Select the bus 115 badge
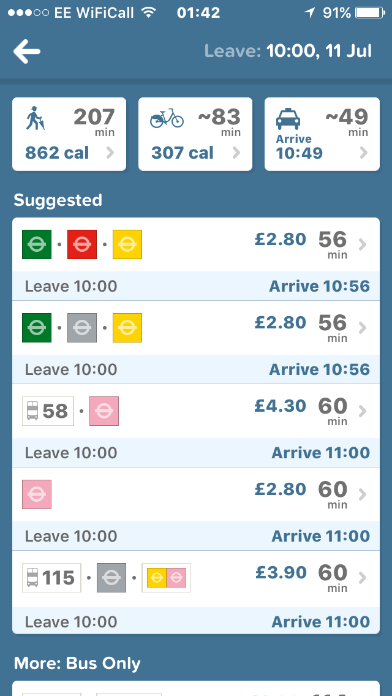The height and width of the screenshot is (696, 392). click(x=51, y=577)
